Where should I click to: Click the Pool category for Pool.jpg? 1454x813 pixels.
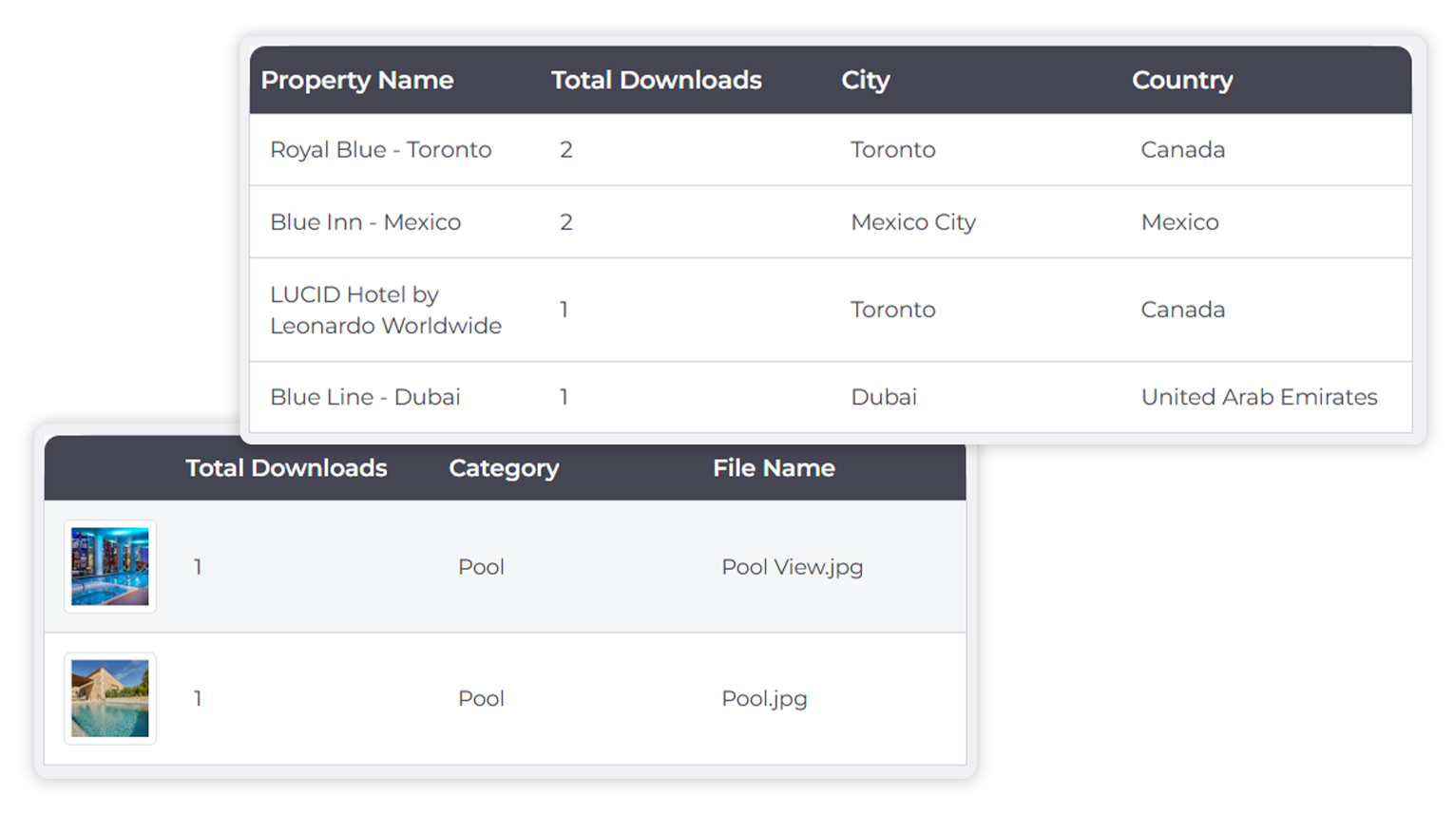click(x=481, y=699)
